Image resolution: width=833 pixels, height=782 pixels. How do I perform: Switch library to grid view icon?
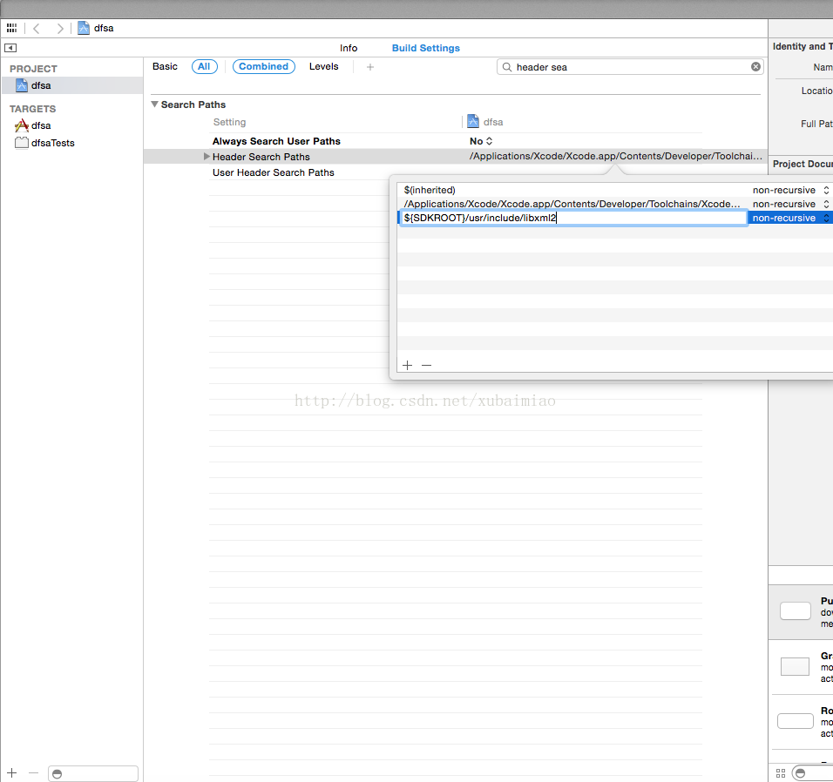(781, 773)
